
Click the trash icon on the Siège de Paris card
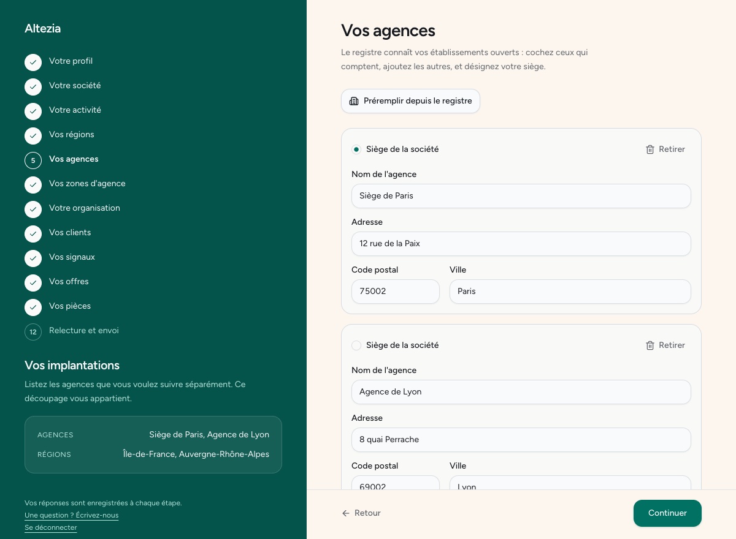pyautogui.click(x=650, y=149)
